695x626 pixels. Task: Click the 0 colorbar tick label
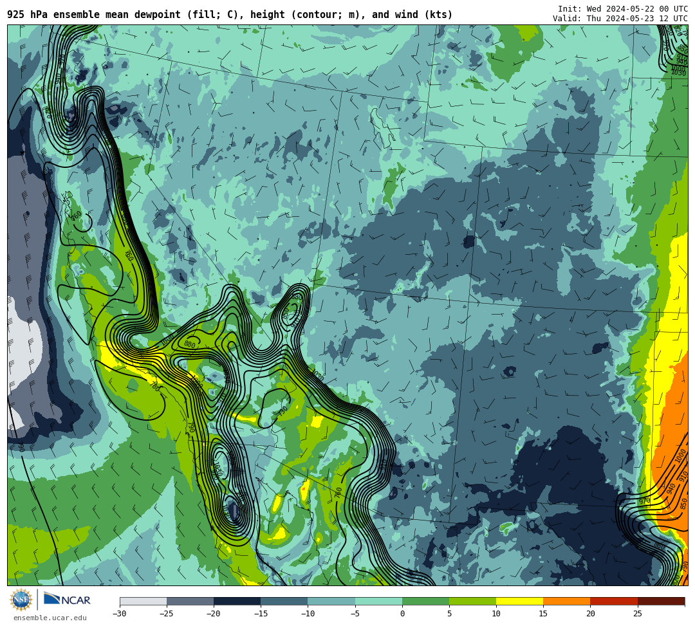coord(402,614)
